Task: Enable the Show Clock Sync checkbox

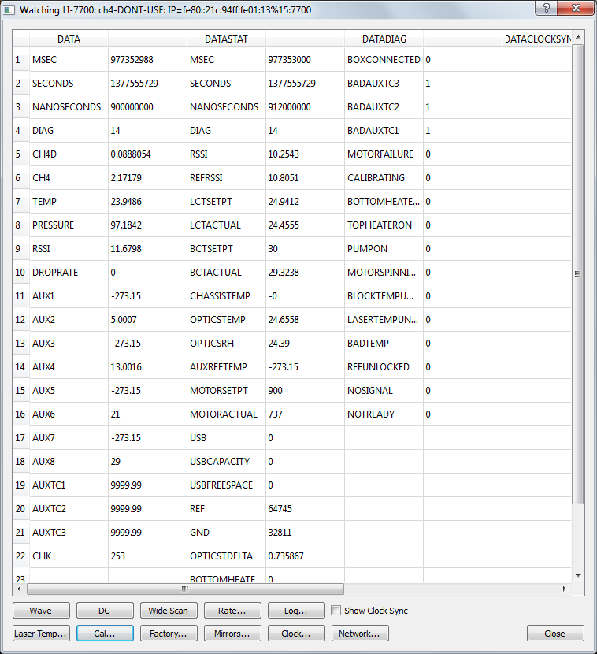Action: tap(336, 610)
